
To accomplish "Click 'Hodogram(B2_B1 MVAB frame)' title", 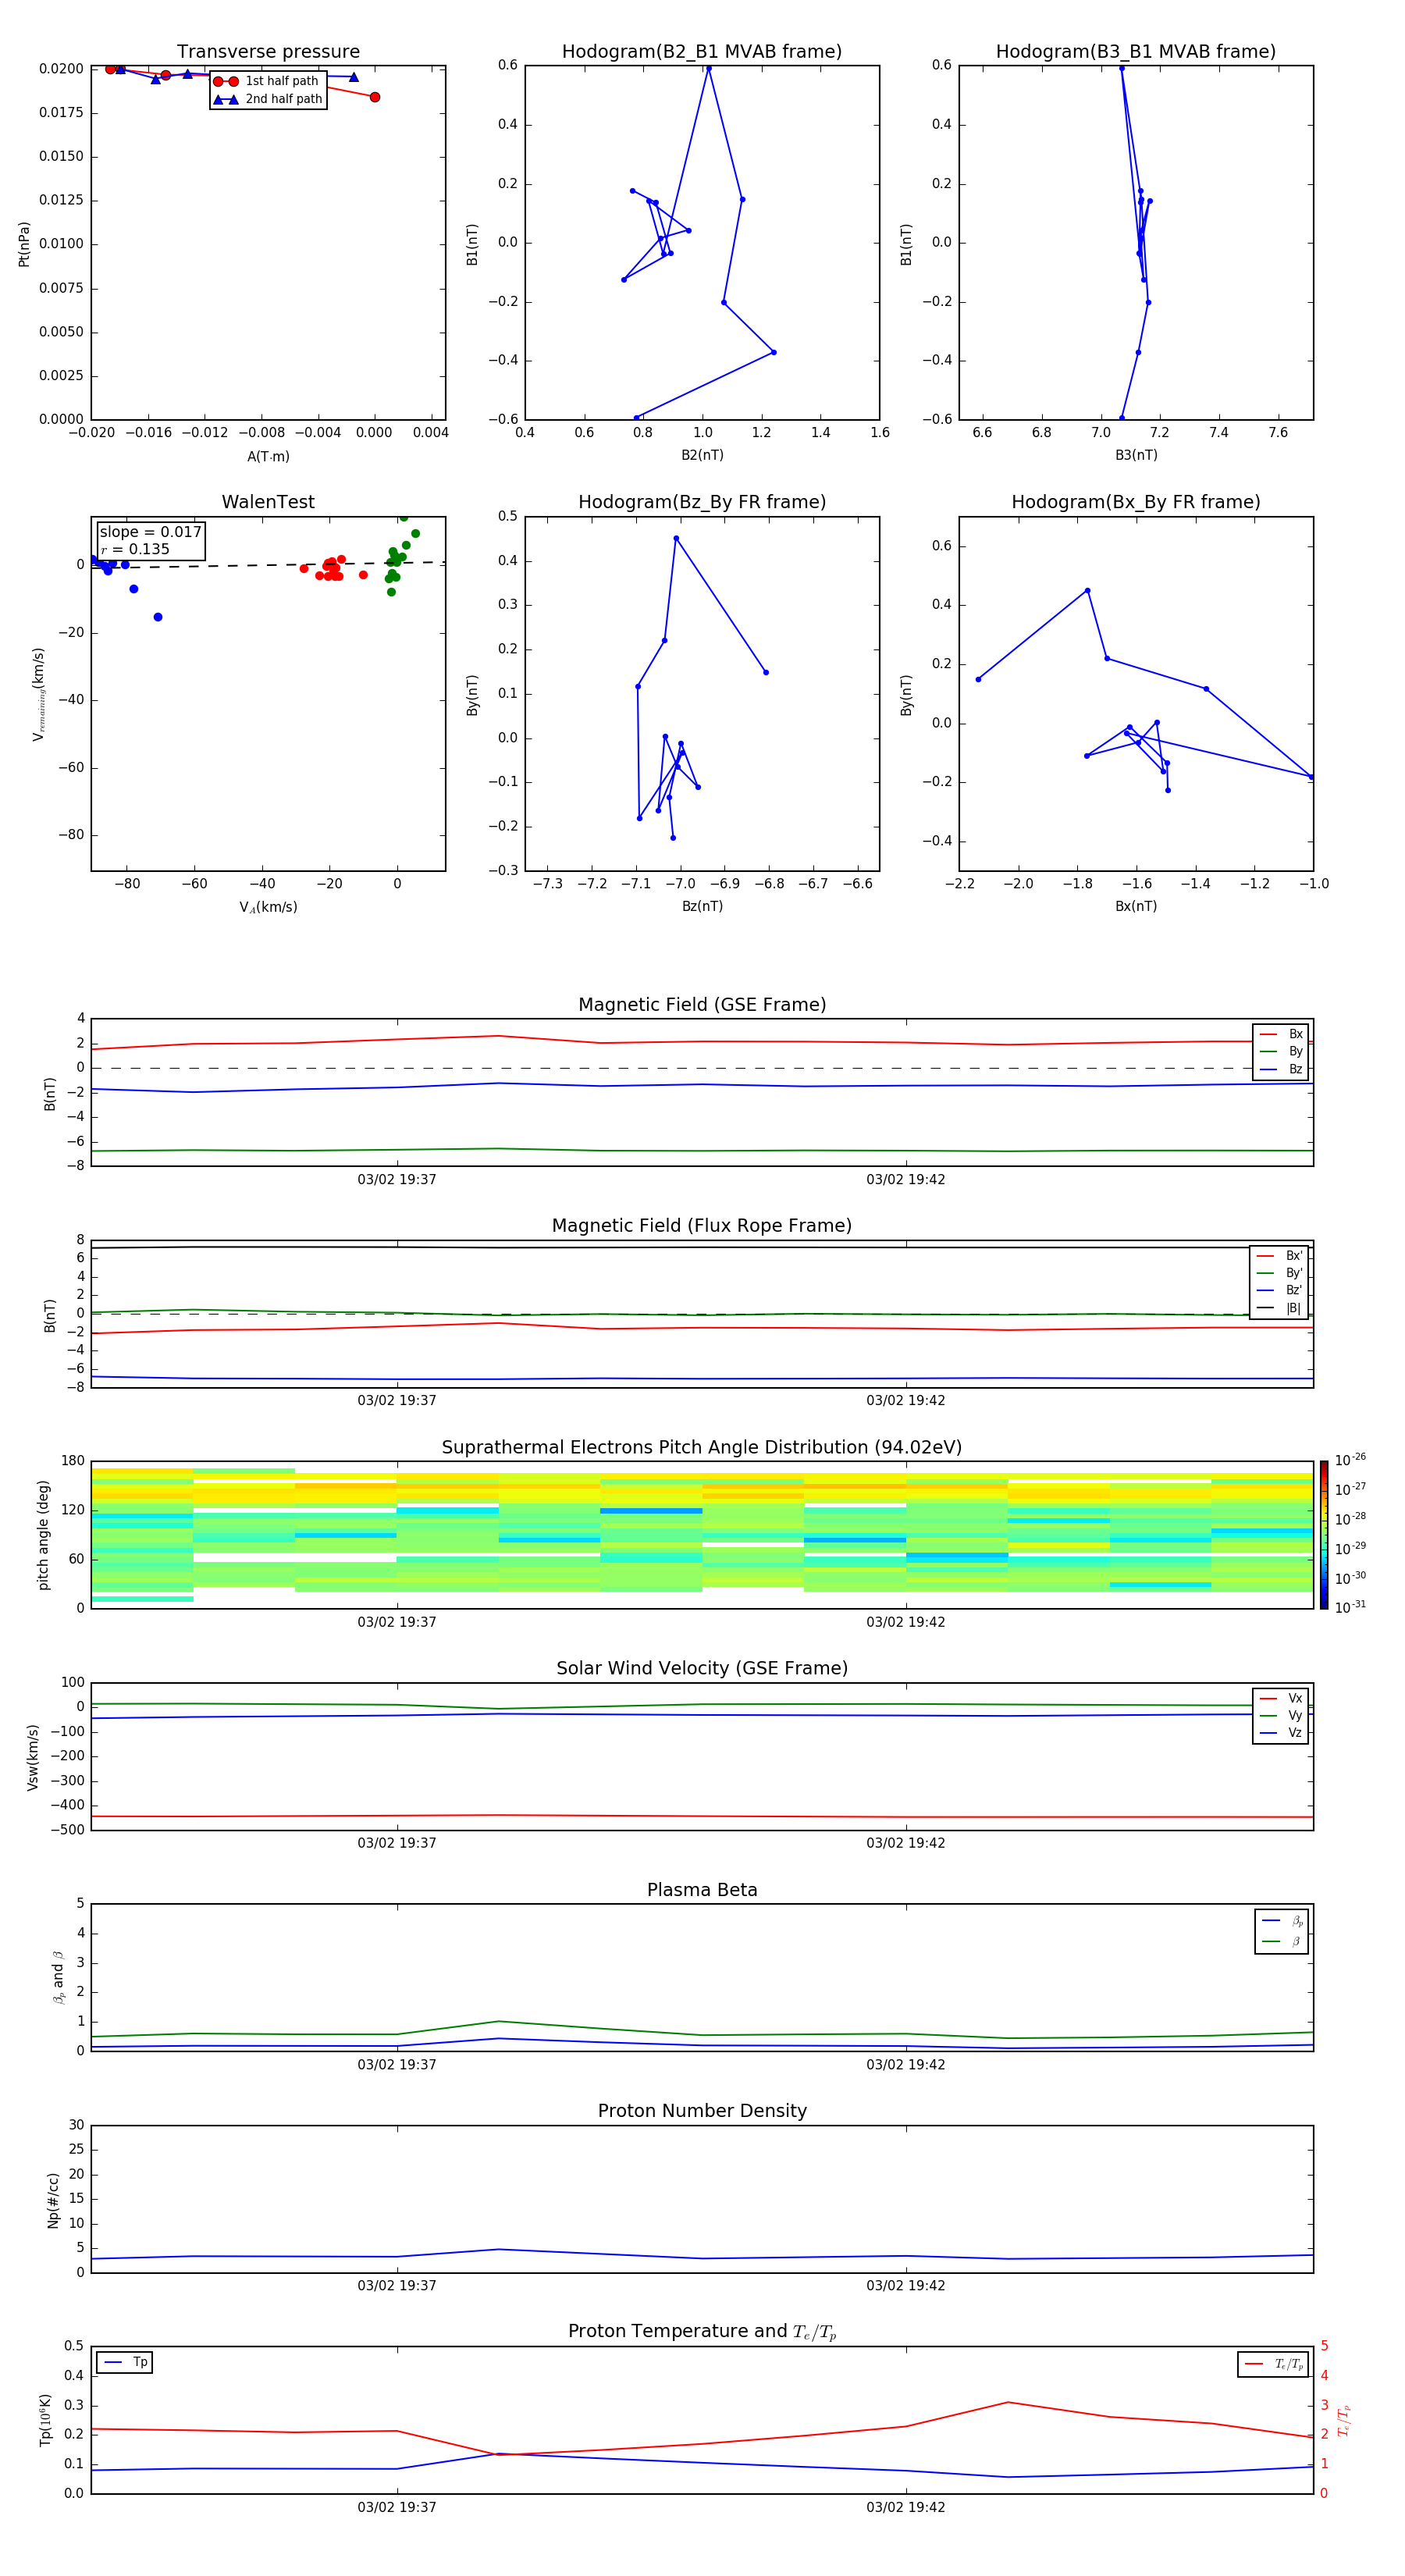I will pos(702,52).
